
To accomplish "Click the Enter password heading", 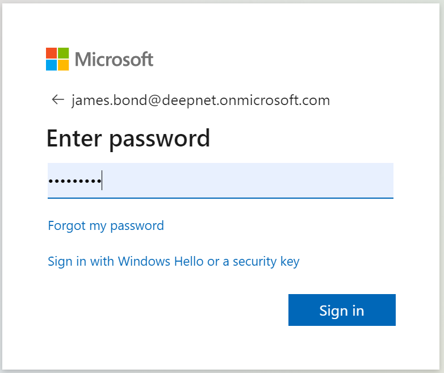I will pos(128,138).
